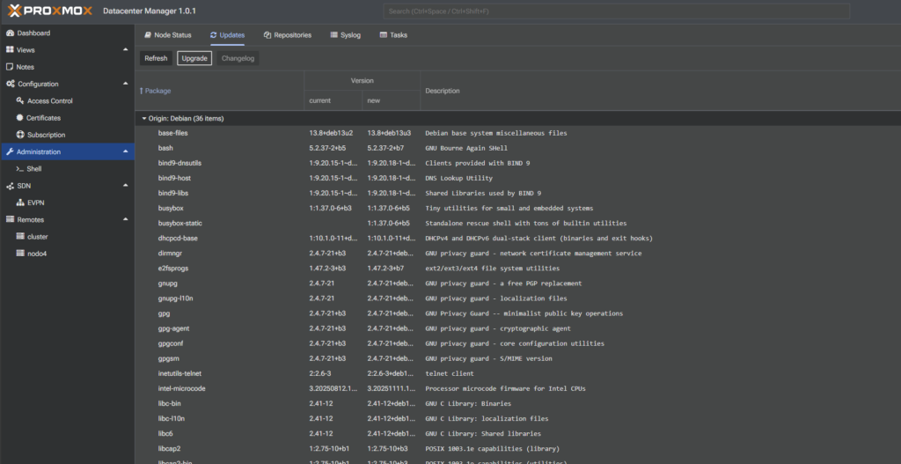901x464 pixels.
Task: Collapse the Configuration sidebar section
Action: click(126, 84)
